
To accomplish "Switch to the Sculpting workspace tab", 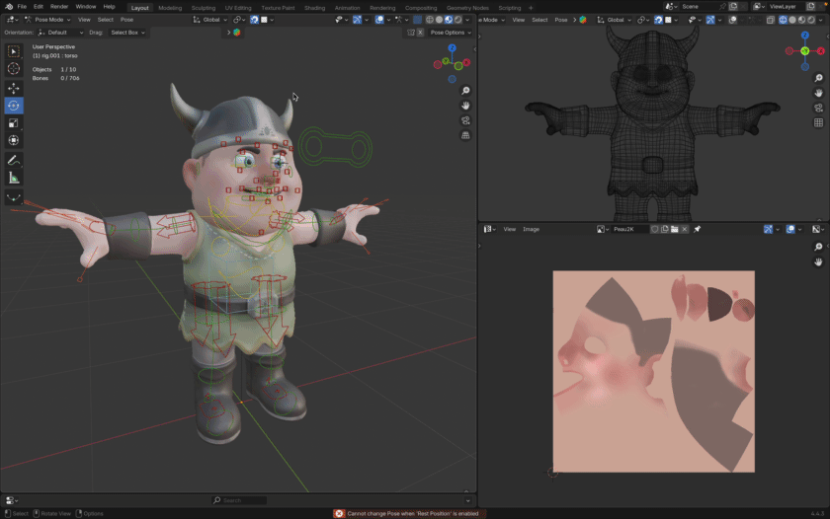I will pyautogui.click(x=203, y=7).
